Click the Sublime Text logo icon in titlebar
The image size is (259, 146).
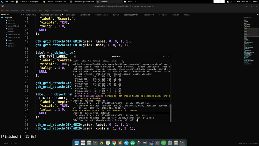(x=3, y=6)
